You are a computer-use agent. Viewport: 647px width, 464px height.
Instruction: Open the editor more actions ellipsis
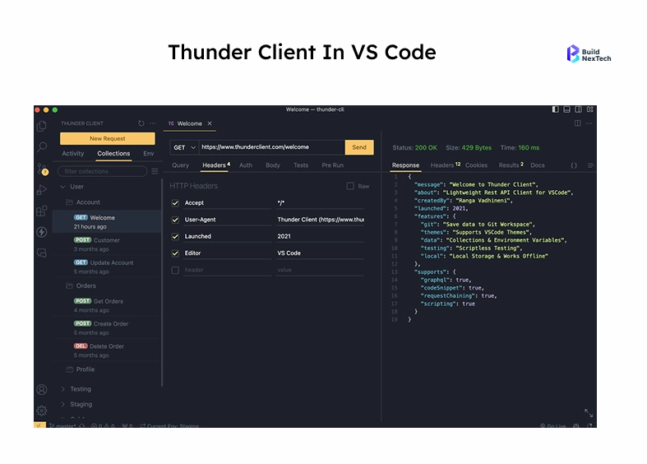pyautogui.click(x=589, y=123)
